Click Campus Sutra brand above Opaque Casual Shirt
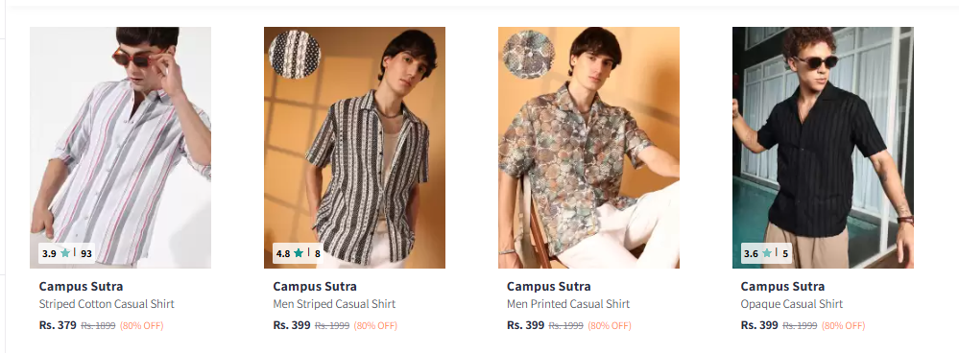The width and height of the screenshot is (959, 353). click(782, 286)
